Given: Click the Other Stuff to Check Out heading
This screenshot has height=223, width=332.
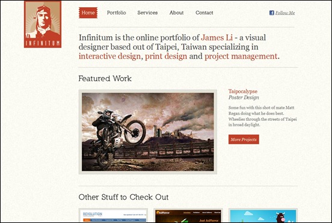Looking at the screenshot, I should 123,197.
